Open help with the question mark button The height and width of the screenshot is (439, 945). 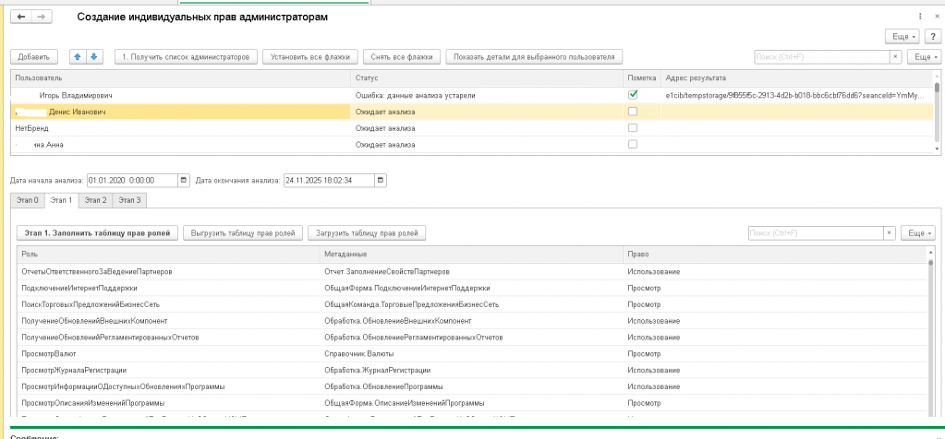933,36
